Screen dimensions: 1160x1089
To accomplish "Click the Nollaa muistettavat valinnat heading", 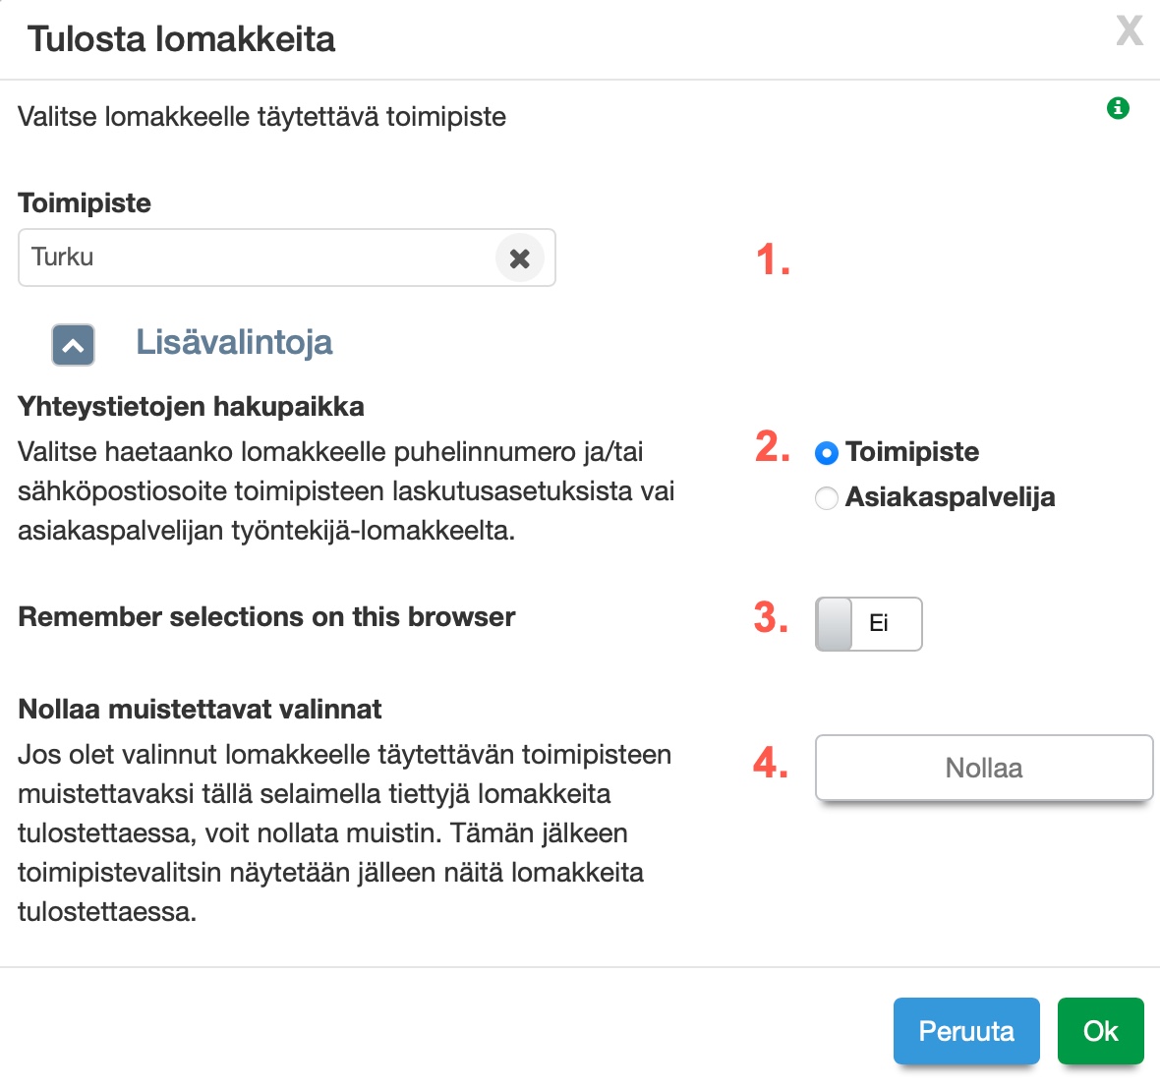I will coord(200,710).
